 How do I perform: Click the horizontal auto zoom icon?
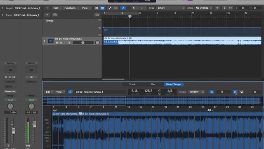pyautogui.click(x=230, y=8)
